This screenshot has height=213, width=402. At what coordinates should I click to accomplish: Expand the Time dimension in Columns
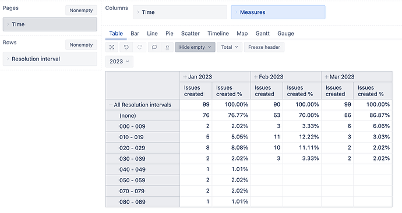pyautogui.click(x=138, y=12)
